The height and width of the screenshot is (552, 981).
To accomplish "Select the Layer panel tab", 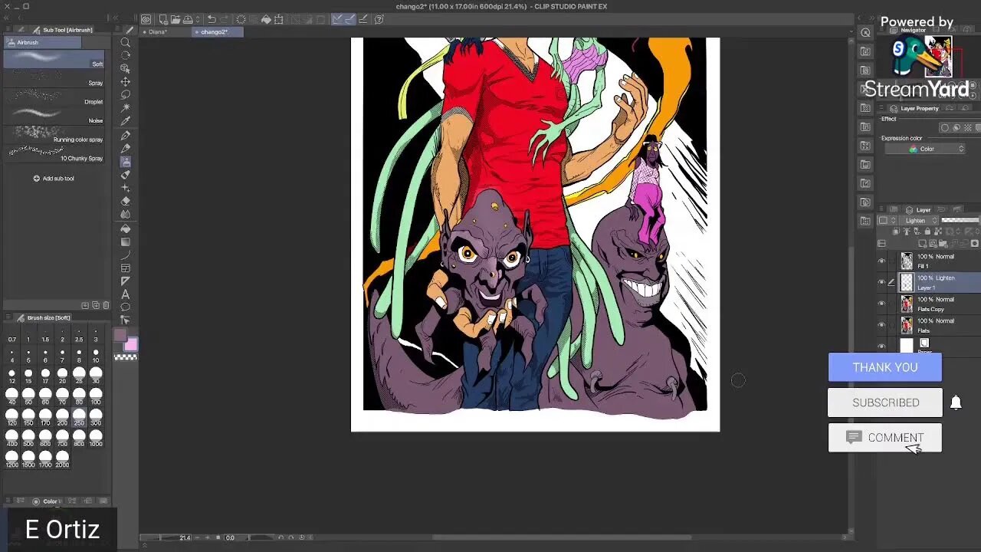I will [x=918, y=210].
